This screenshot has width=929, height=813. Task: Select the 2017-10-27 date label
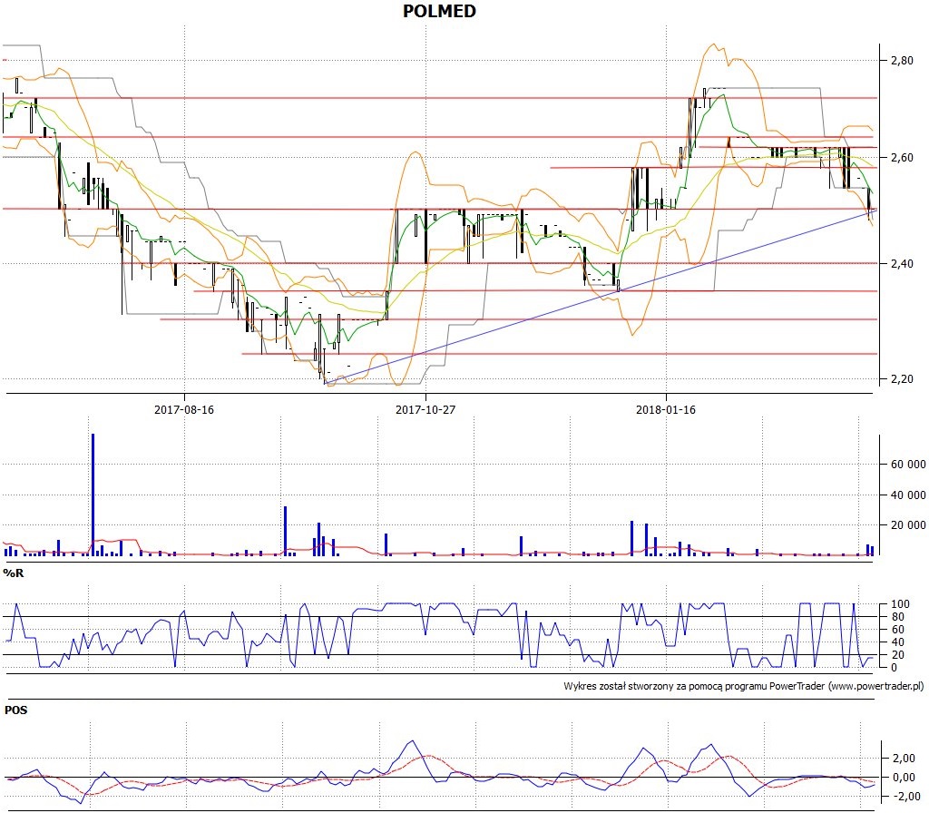[x=425, y=409]
